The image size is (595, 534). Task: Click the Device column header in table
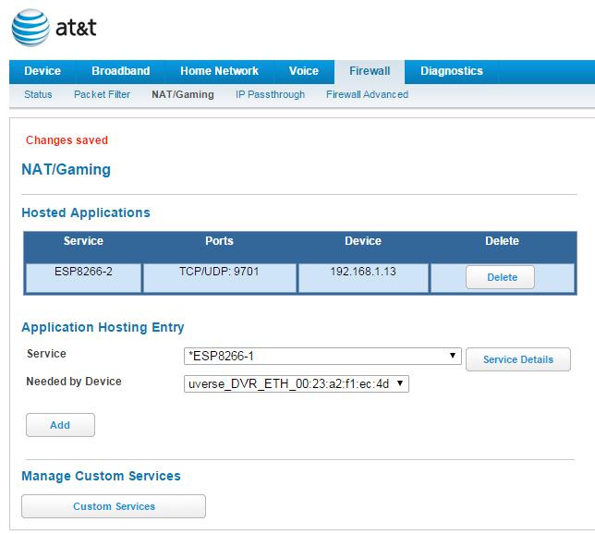363,241
